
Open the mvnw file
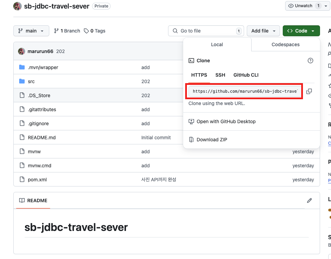(x=34, y=152)
